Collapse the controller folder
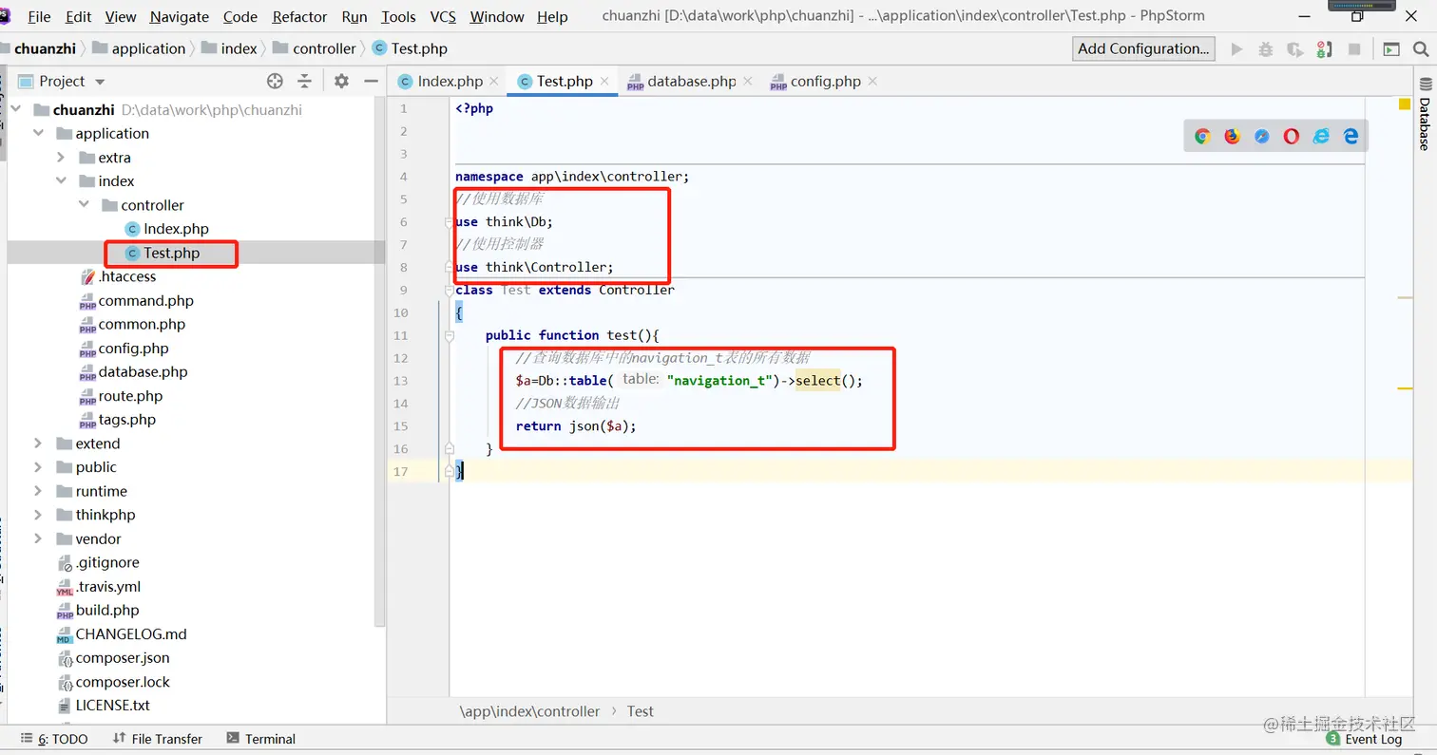 tap(85, 205)
